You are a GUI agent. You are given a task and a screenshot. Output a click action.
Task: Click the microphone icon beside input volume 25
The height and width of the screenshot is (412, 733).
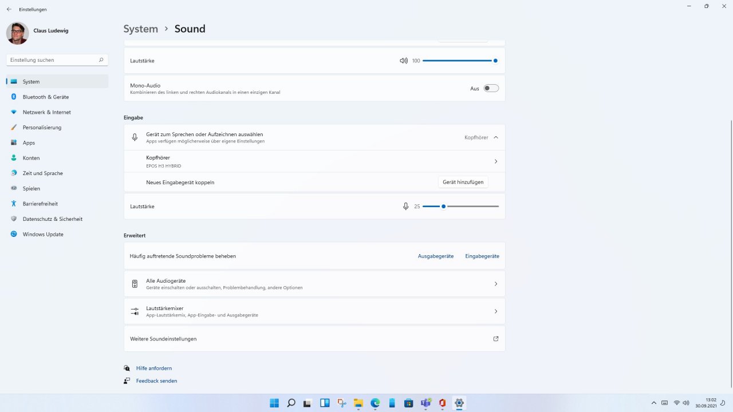pyautogui.click(x=405, y=206)
